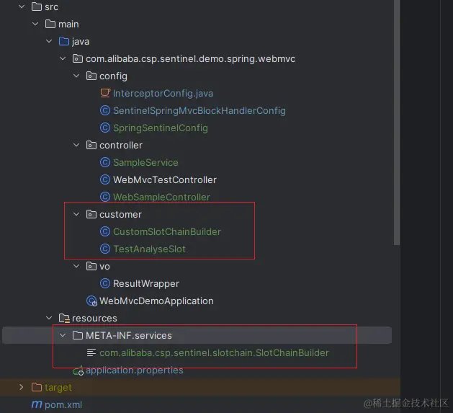This screenshot has height=413, width=453.
Task: Select the java folder label
Action: (81, 42)
